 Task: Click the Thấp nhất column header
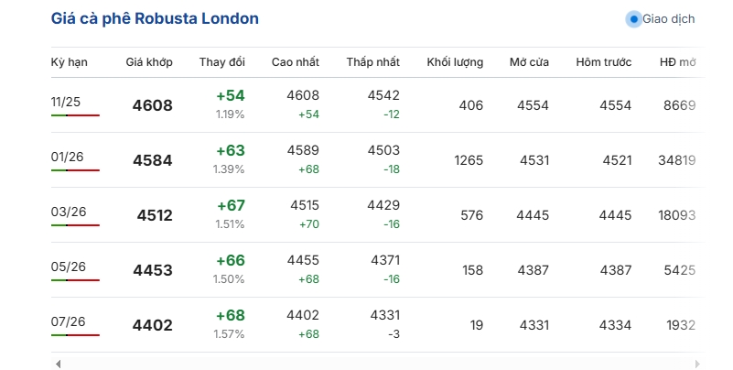[372, 62]
